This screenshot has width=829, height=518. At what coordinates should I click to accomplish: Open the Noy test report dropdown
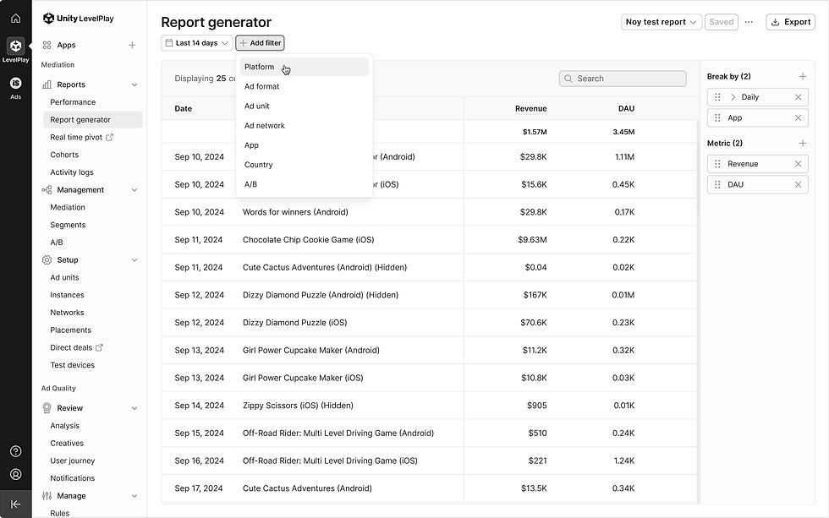[x=662, y=22]
